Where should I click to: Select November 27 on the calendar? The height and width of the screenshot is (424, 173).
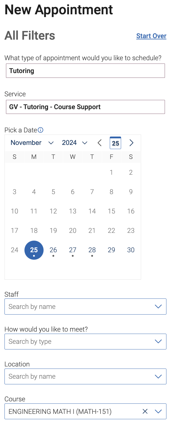point(73,250)
